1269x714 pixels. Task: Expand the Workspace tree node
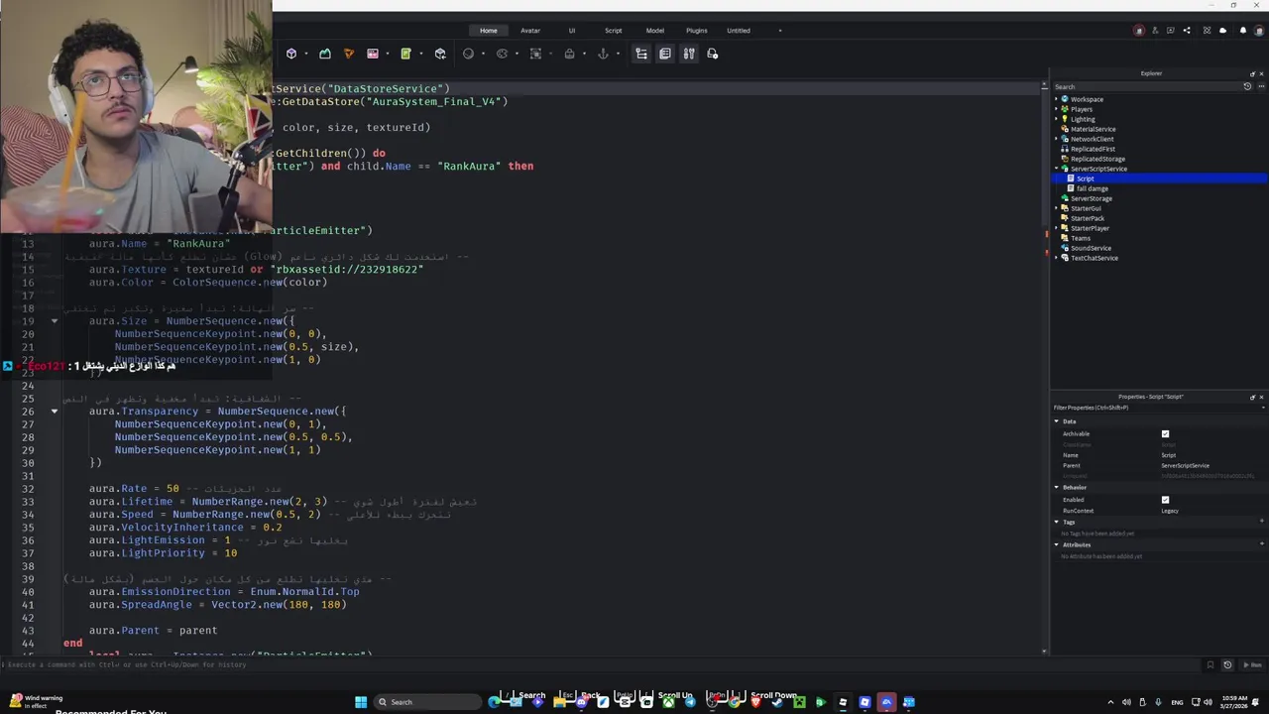pos(1057,99)
